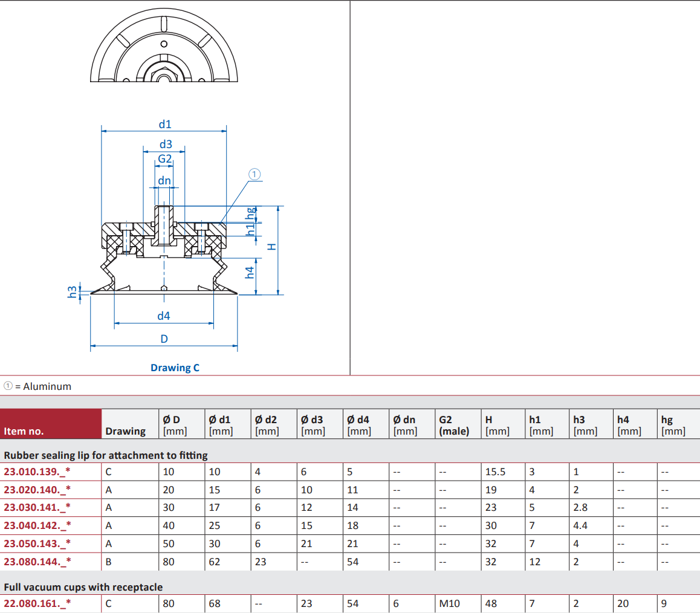Click the vertical H dimension label in drawing
This screenshot has height=613, width=700.
(x=271, y=247)
